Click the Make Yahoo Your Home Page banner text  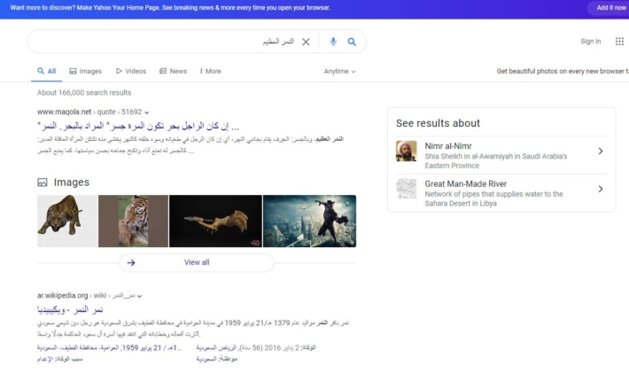(x=170, y=8)
